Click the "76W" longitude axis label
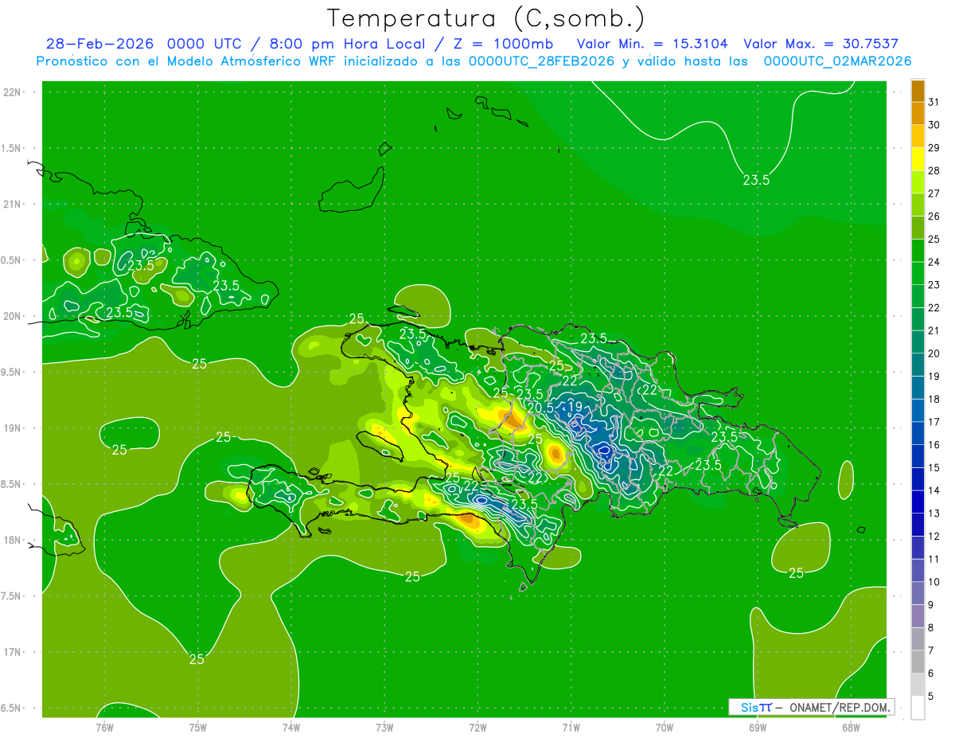The width and height of the screenshot is (955, 738). (x=104, y=727)
